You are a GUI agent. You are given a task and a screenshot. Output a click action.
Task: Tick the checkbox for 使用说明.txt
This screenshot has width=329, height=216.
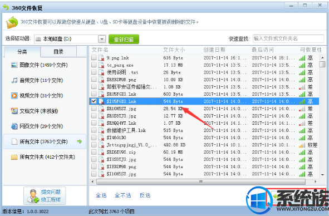pyautogui.click(x=94, y=72)
